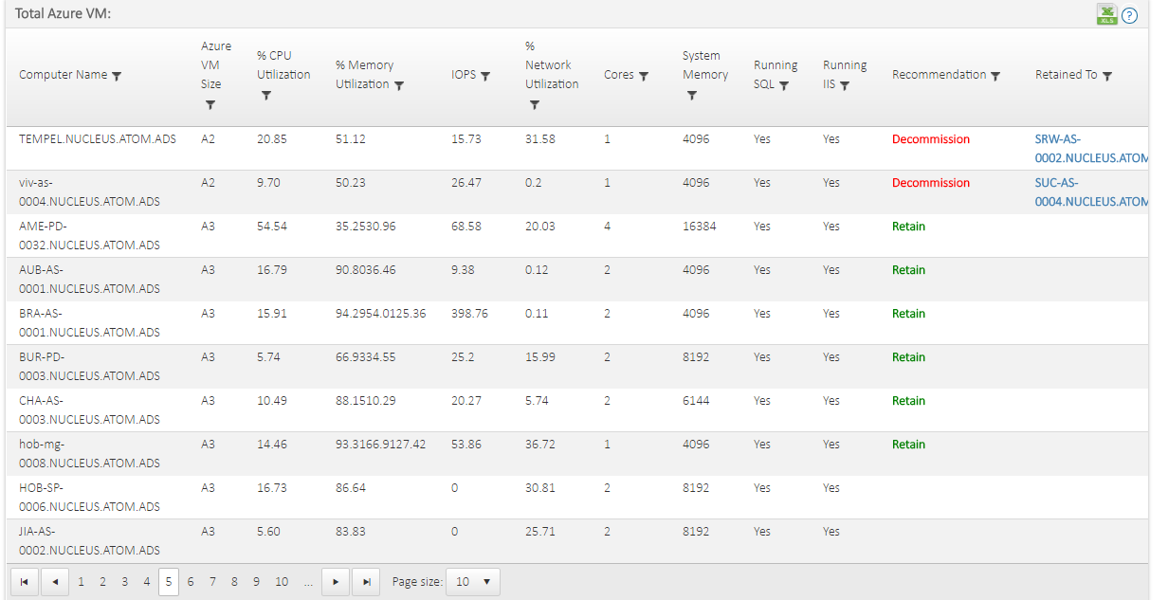Select BRA-AS-0001.NUCLEUS.ATOM.ADS computer name
Viewport: 1168px width, 600px height.
pos(89,323)
